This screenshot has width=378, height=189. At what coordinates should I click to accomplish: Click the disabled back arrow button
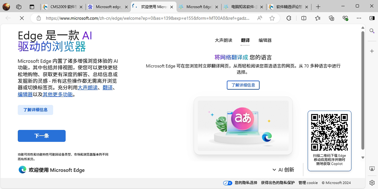[8, 18]
